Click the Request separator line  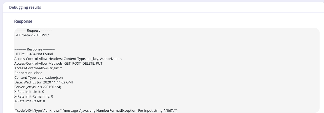[33, 30]
